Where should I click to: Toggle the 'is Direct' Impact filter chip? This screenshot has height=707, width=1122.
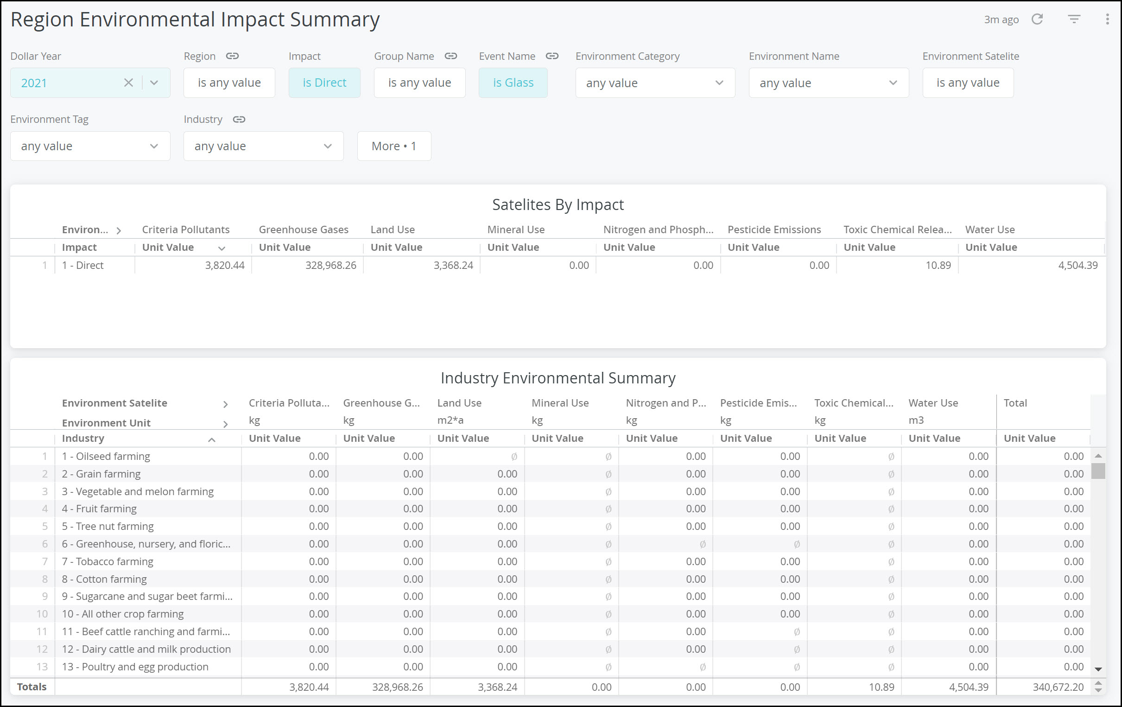coord(324,83)
